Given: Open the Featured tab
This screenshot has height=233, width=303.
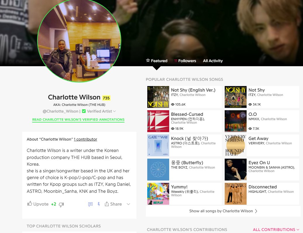Looking at the screenshot, I should pyautogui.click(x=157, y=61).
